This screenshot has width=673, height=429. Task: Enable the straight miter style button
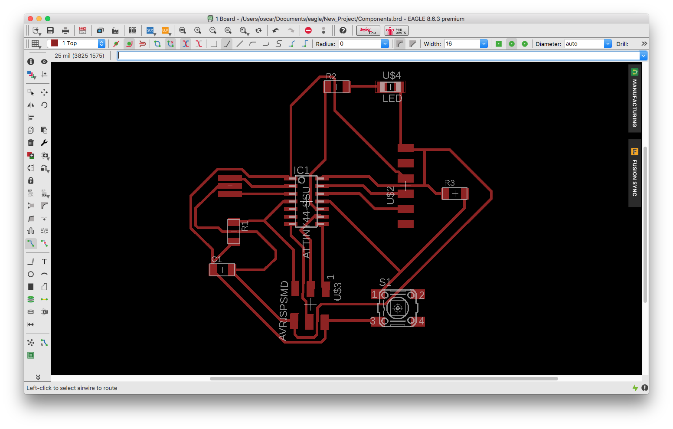(413, 44)
